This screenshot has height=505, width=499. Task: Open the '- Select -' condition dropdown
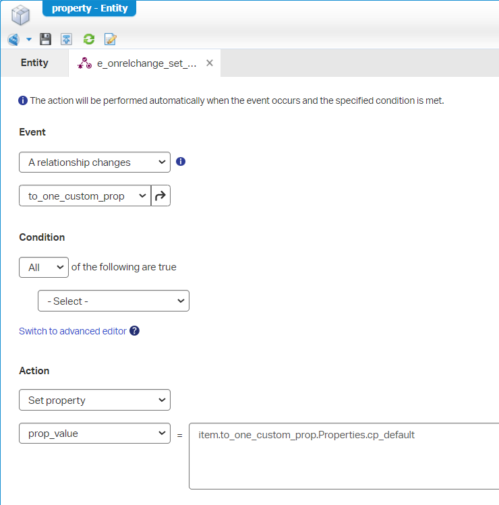[113, 301]
